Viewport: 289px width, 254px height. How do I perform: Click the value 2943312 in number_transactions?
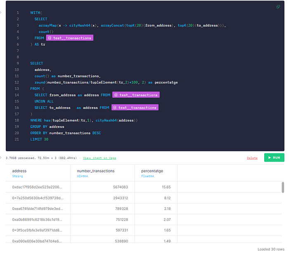tap(121, 198)
